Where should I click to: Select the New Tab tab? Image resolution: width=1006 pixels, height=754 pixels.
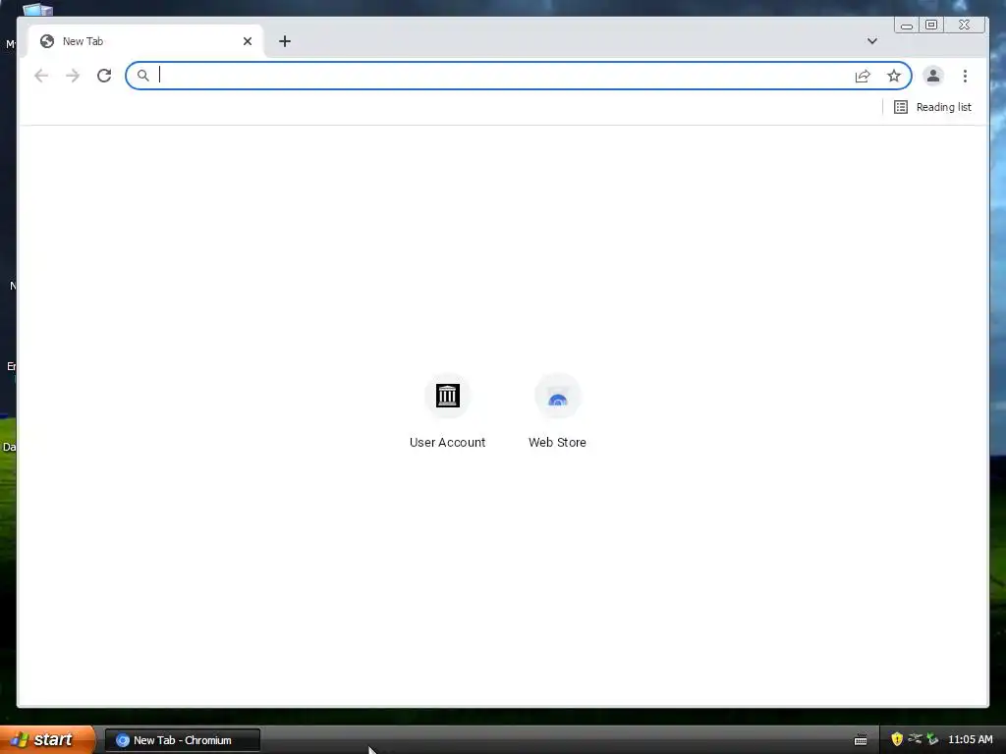(145, 41)
